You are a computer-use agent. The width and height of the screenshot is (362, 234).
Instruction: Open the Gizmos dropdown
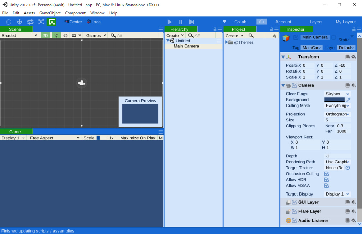coord(96,36)
